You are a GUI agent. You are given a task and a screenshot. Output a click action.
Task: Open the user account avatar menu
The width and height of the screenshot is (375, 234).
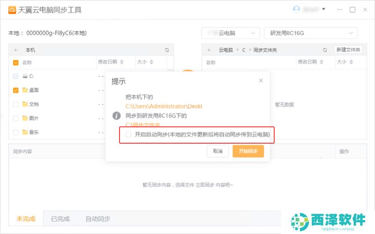coord(296,9)
